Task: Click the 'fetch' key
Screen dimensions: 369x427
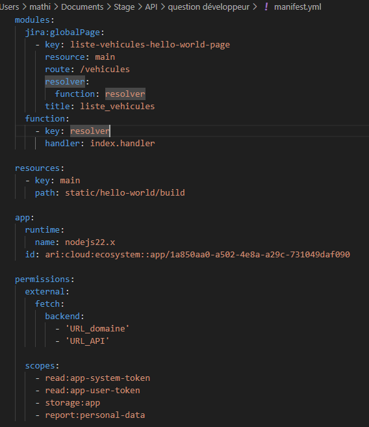Action: pos(47,304)
